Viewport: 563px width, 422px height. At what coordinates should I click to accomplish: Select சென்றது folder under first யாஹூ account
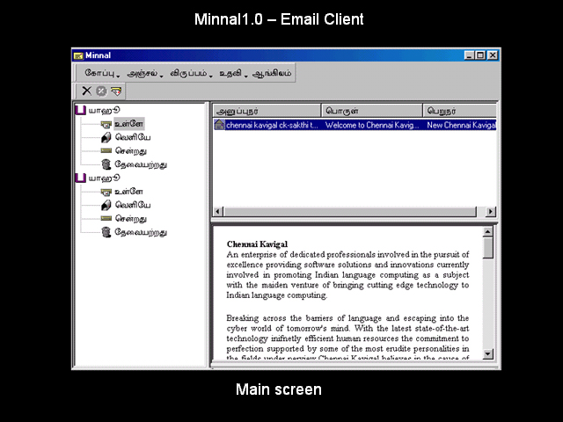point(131,150)
